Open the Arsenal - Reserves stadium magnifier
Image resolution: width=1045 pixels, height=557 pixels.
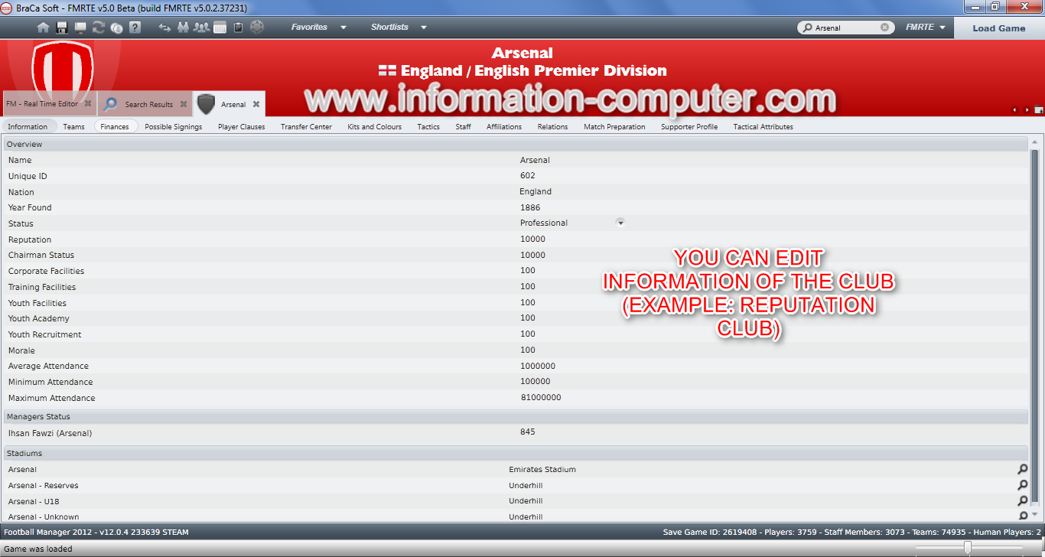[1022, 485]
